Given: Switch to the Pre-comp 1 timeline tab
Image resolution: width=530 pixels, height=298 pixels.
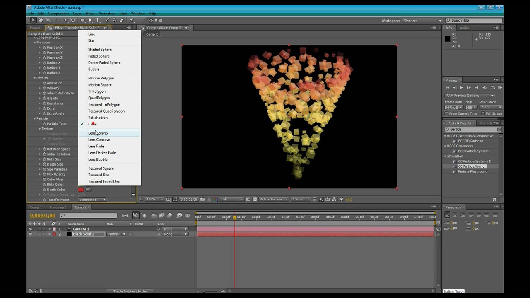Looking at the screenshot, I should coord(58,207).
